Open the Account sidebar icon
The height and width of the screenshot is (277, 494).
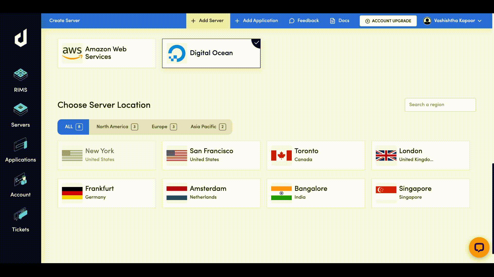21,180
